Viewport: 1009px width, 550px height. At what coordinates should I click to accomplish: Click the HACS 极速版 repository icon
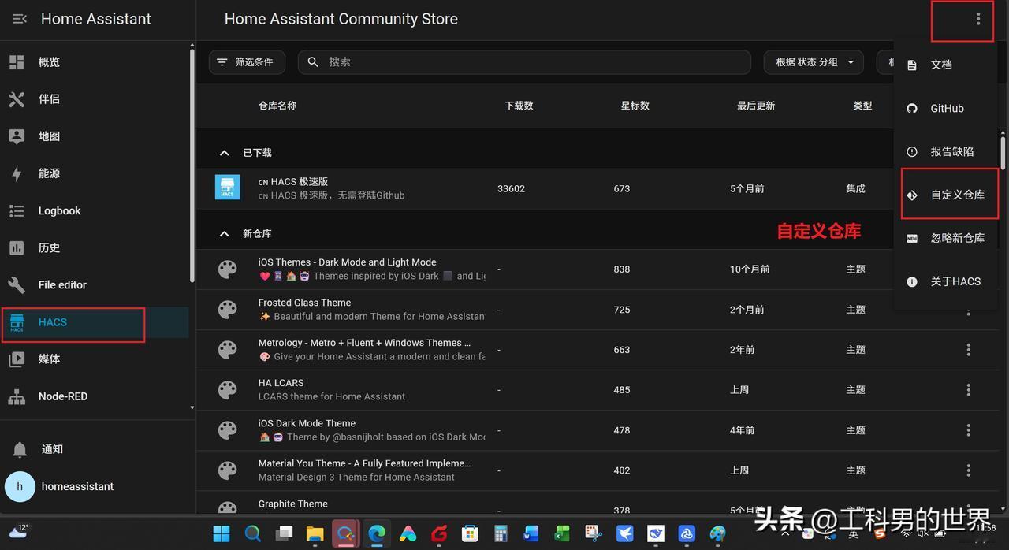pos(227,188)
